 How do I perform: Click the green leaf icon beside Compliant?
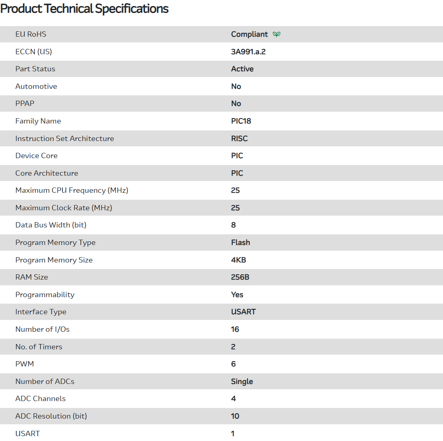(276, 34)
